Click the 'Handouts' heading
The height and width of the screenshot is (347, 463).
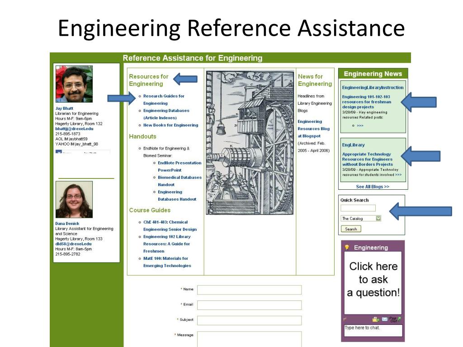(x=142, y=136)
